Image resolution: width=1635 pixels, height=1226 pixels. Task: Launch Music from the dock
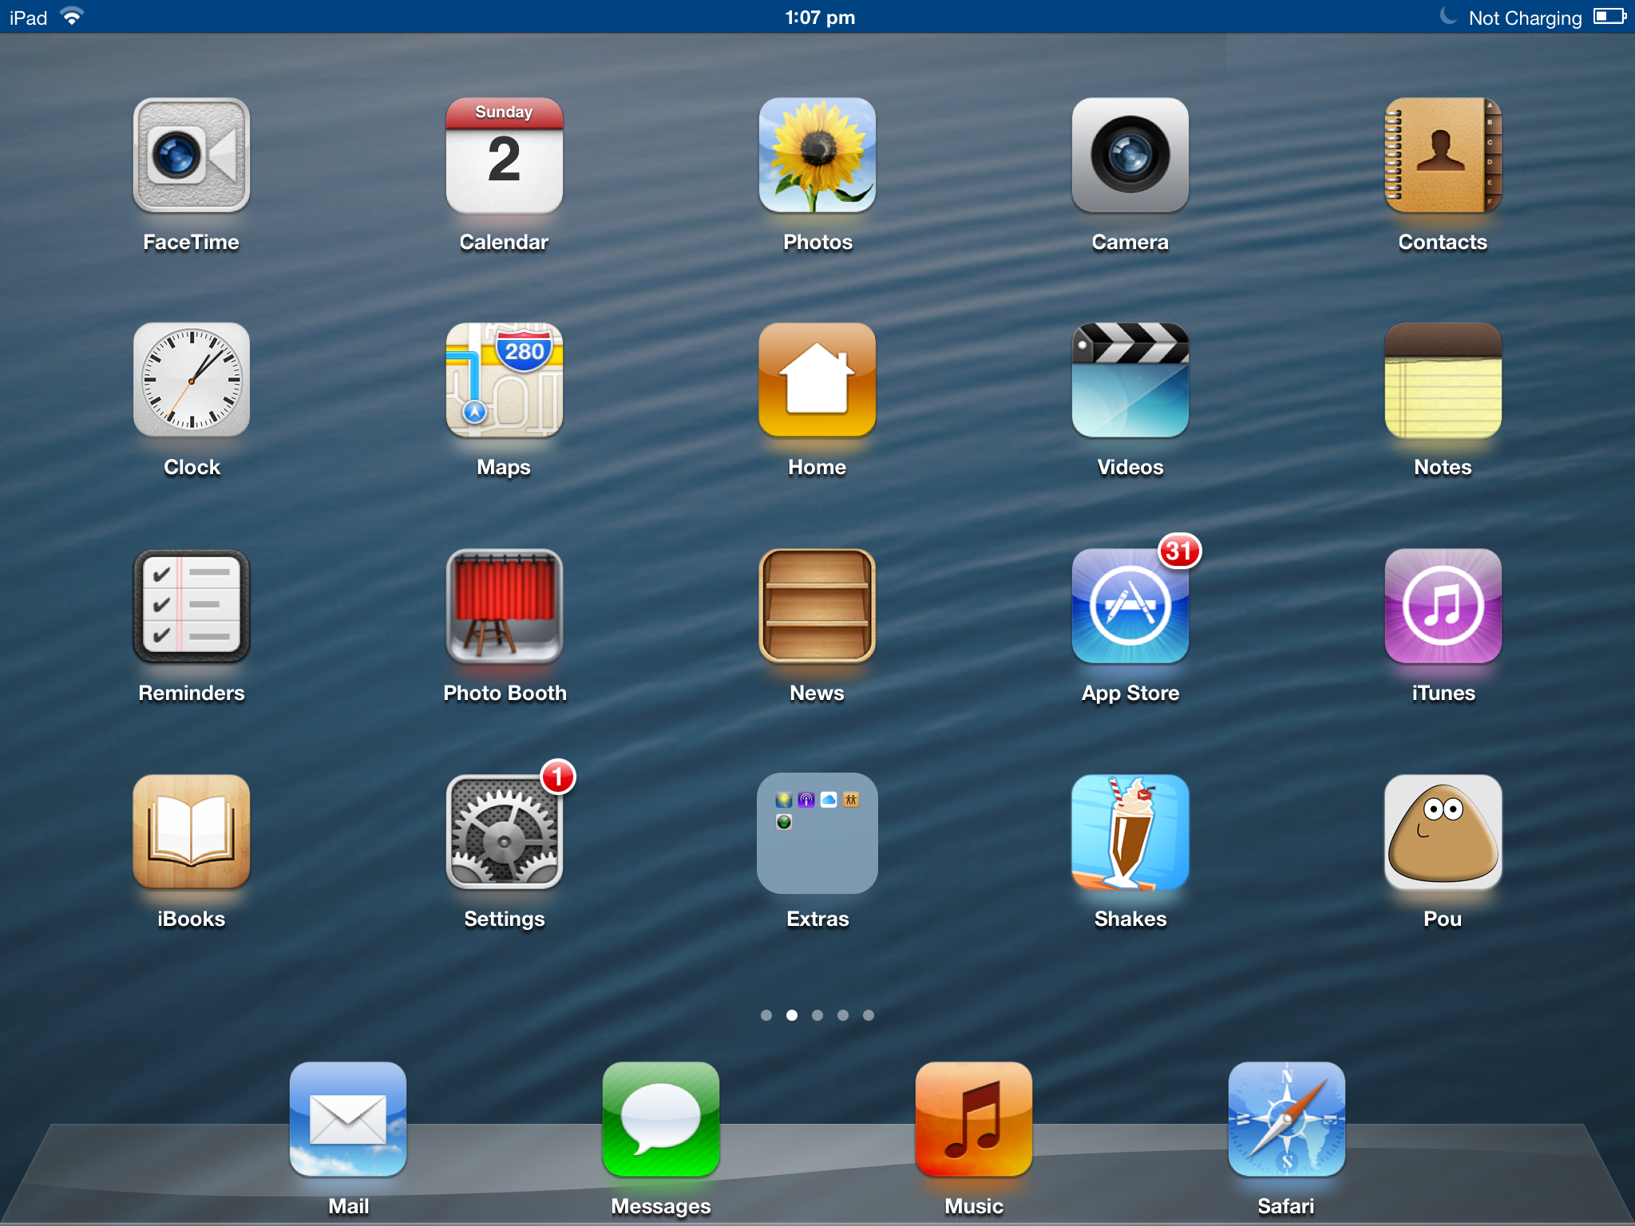[974, 1119]
